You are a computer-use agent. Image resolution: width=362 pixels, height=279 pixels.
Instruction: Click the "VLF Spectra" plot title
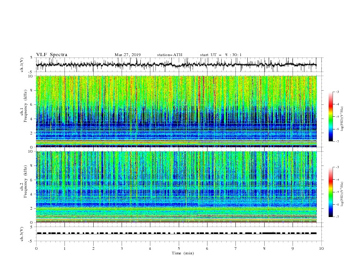click(x=52, y=55)
